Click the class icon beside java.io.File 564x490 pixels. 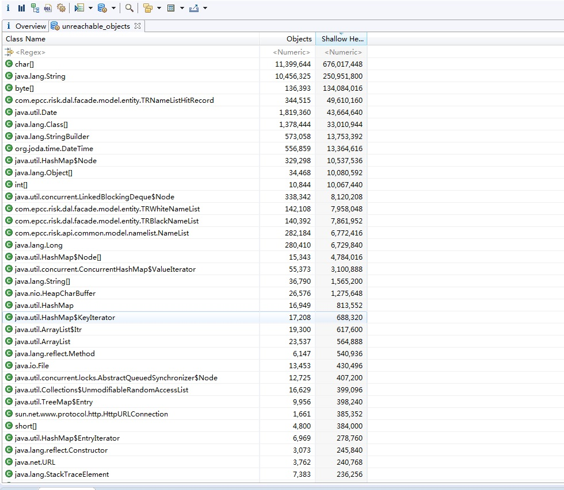[x=9, y=365]
